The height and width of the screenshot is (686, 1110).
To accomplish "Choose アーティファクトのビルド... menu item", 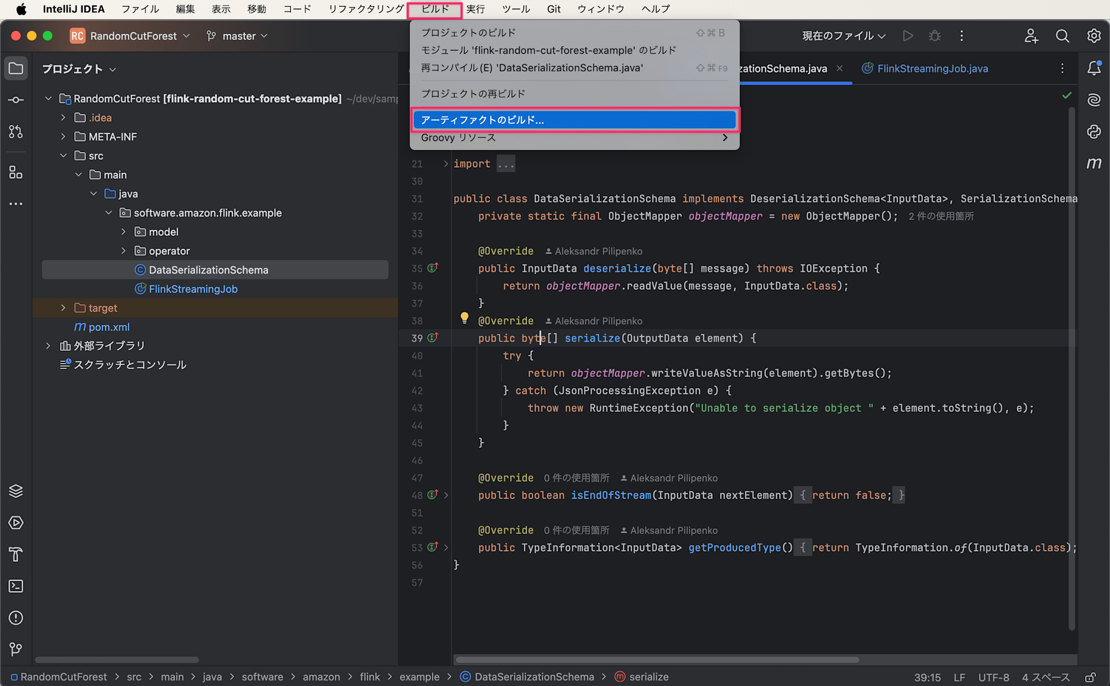I will [574, 120].
